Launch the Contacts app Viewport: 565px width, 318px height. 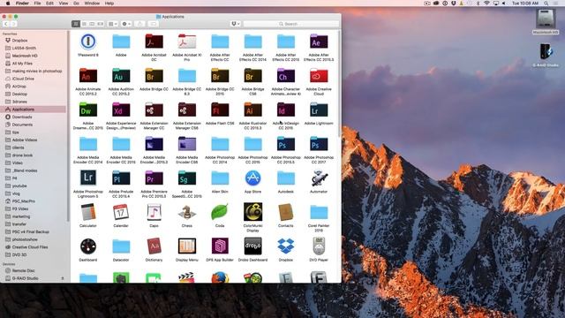[286, 212]
